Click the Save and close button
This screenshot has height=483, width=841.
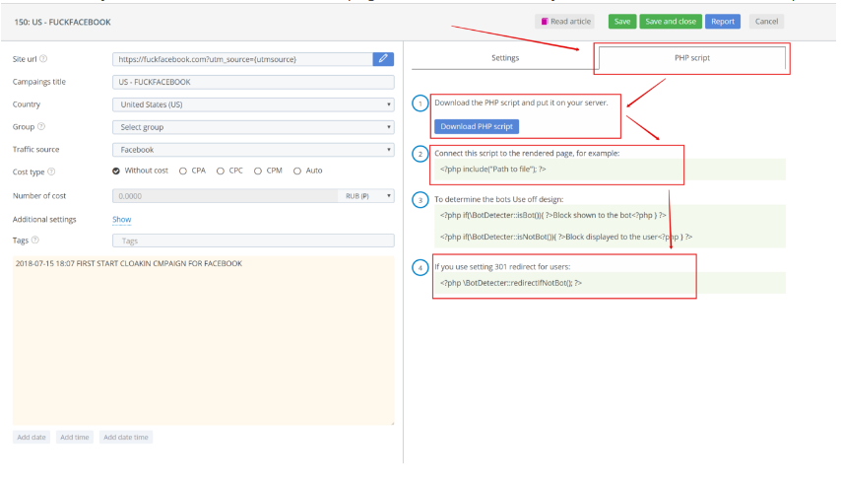(670, 21)
